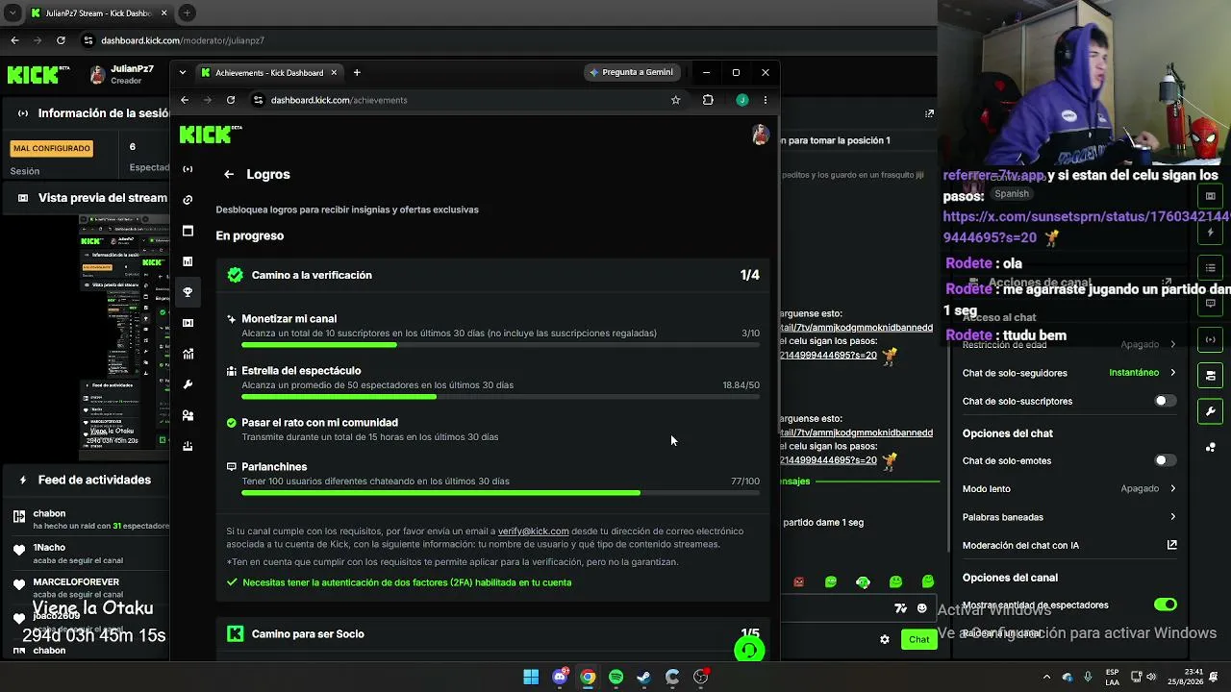Open the download-tray icon in Achievements sidebar
The height and width of the screenshot is (692, 1231).
click(x=188, y=446)
